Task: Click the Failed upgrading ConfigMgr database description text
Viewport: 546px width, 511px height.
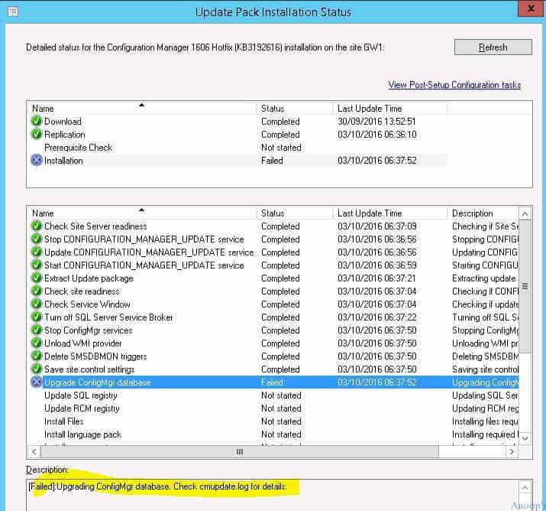Action: (x=158, y=487)
